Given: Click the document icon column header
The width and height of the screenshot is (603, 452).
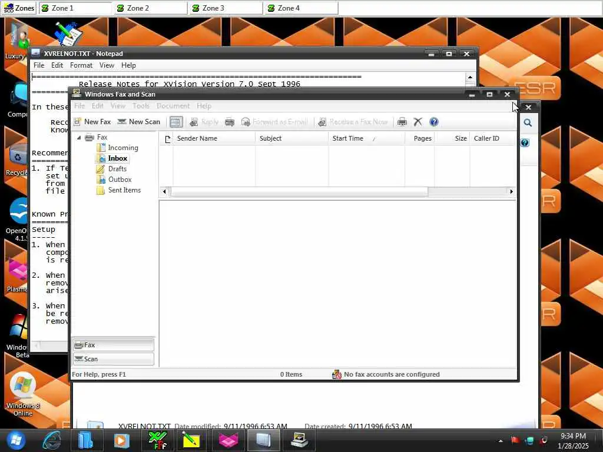Looking at the screenshot, I should pos(167,139).
